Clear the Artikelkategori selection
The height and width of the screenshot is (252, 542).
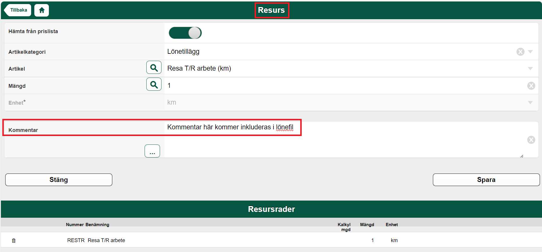(x=520, y=52)
